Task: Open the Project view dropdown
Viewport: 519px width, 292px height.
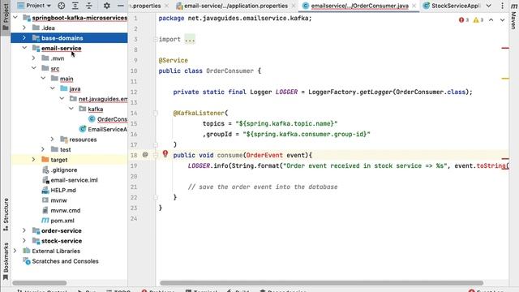Action: pos(34,6)
